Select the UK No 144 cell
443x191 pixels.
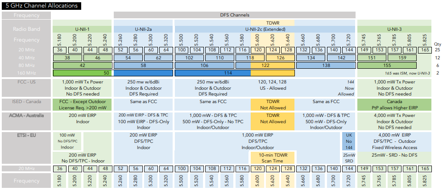tap(349, 141)
